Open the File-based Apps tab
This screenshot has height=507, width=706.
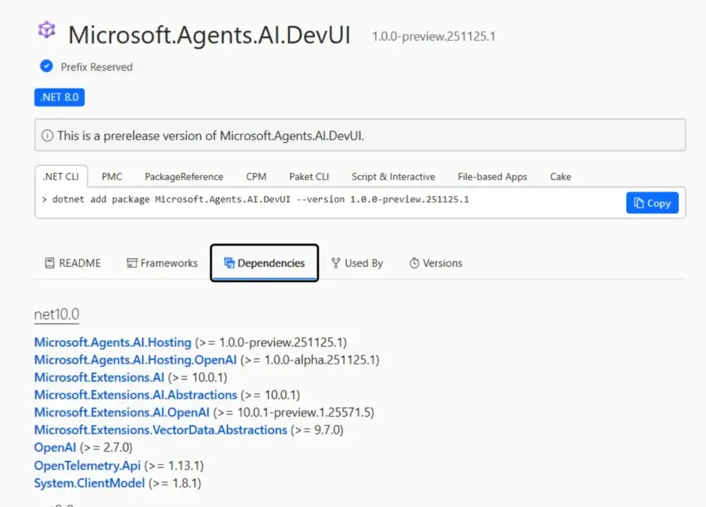click(492, 177)
